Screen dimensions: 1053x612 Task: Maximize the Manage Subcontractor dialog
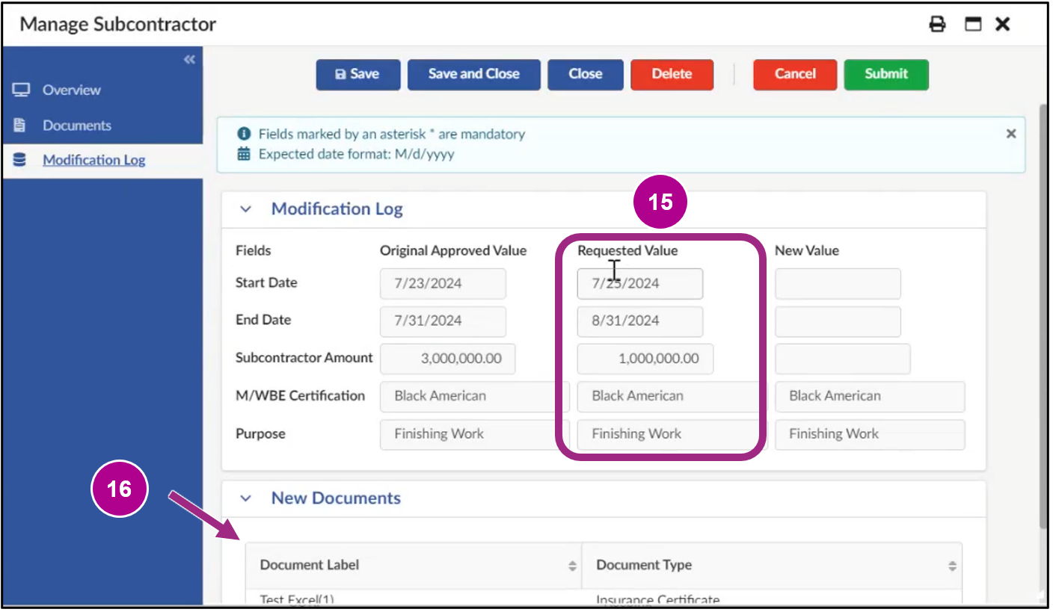pos(972,25)
